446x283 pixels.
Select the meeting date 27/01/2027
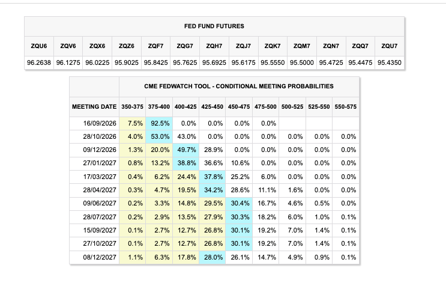(x=94, y=163)
